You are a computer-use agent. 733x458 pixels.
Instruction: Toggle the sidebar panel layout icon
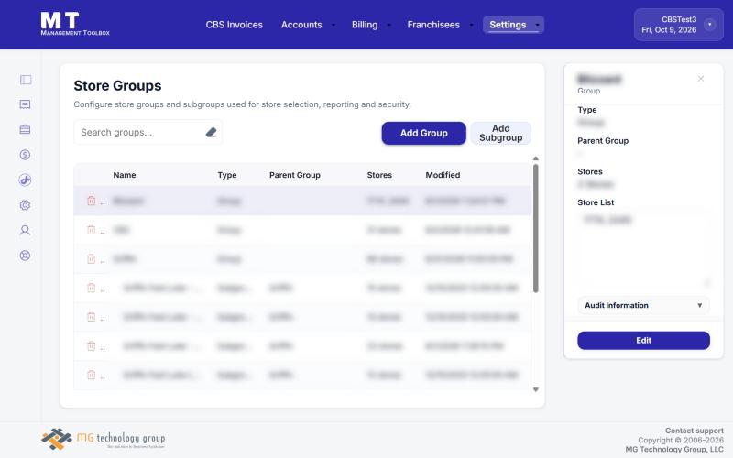26,80
